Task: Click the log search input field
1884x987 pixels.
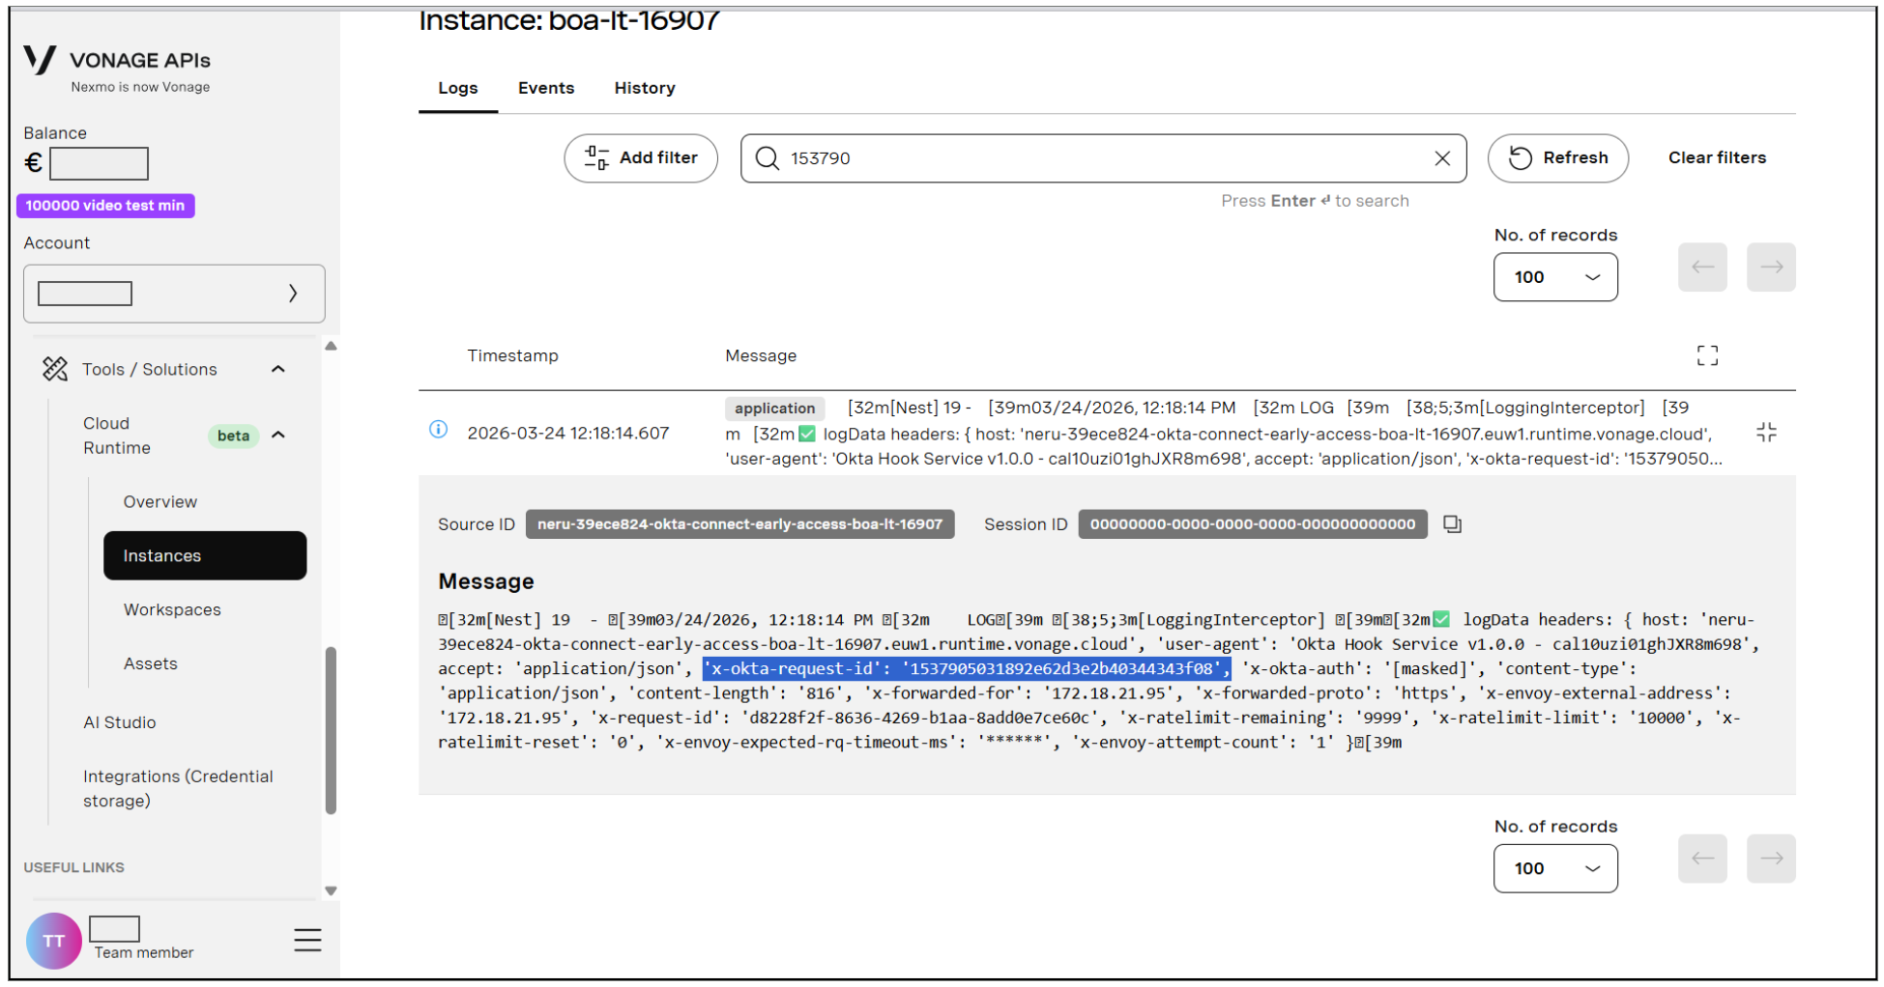Action: click(x=1103, y=158)
